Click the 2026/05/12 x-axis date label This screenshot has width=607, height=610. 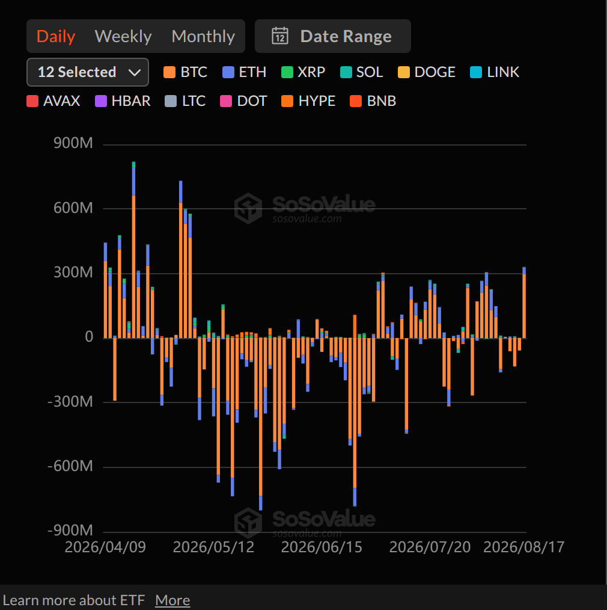(213, 547)
